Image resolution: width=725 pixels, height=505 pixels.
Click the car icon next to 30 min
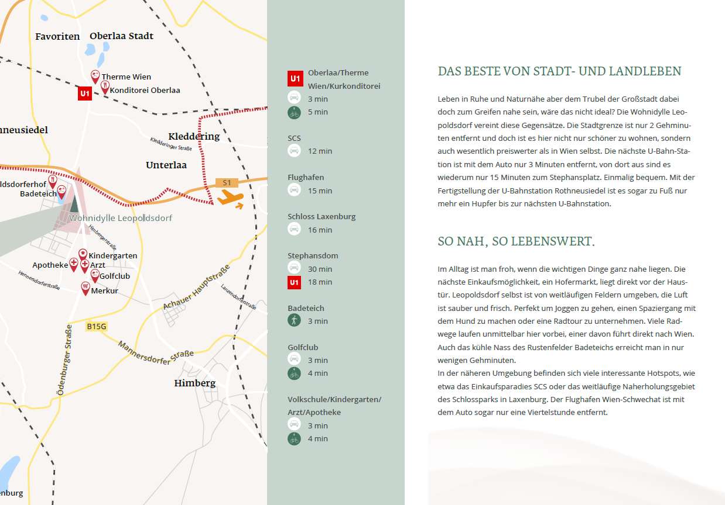coord(294,268)
